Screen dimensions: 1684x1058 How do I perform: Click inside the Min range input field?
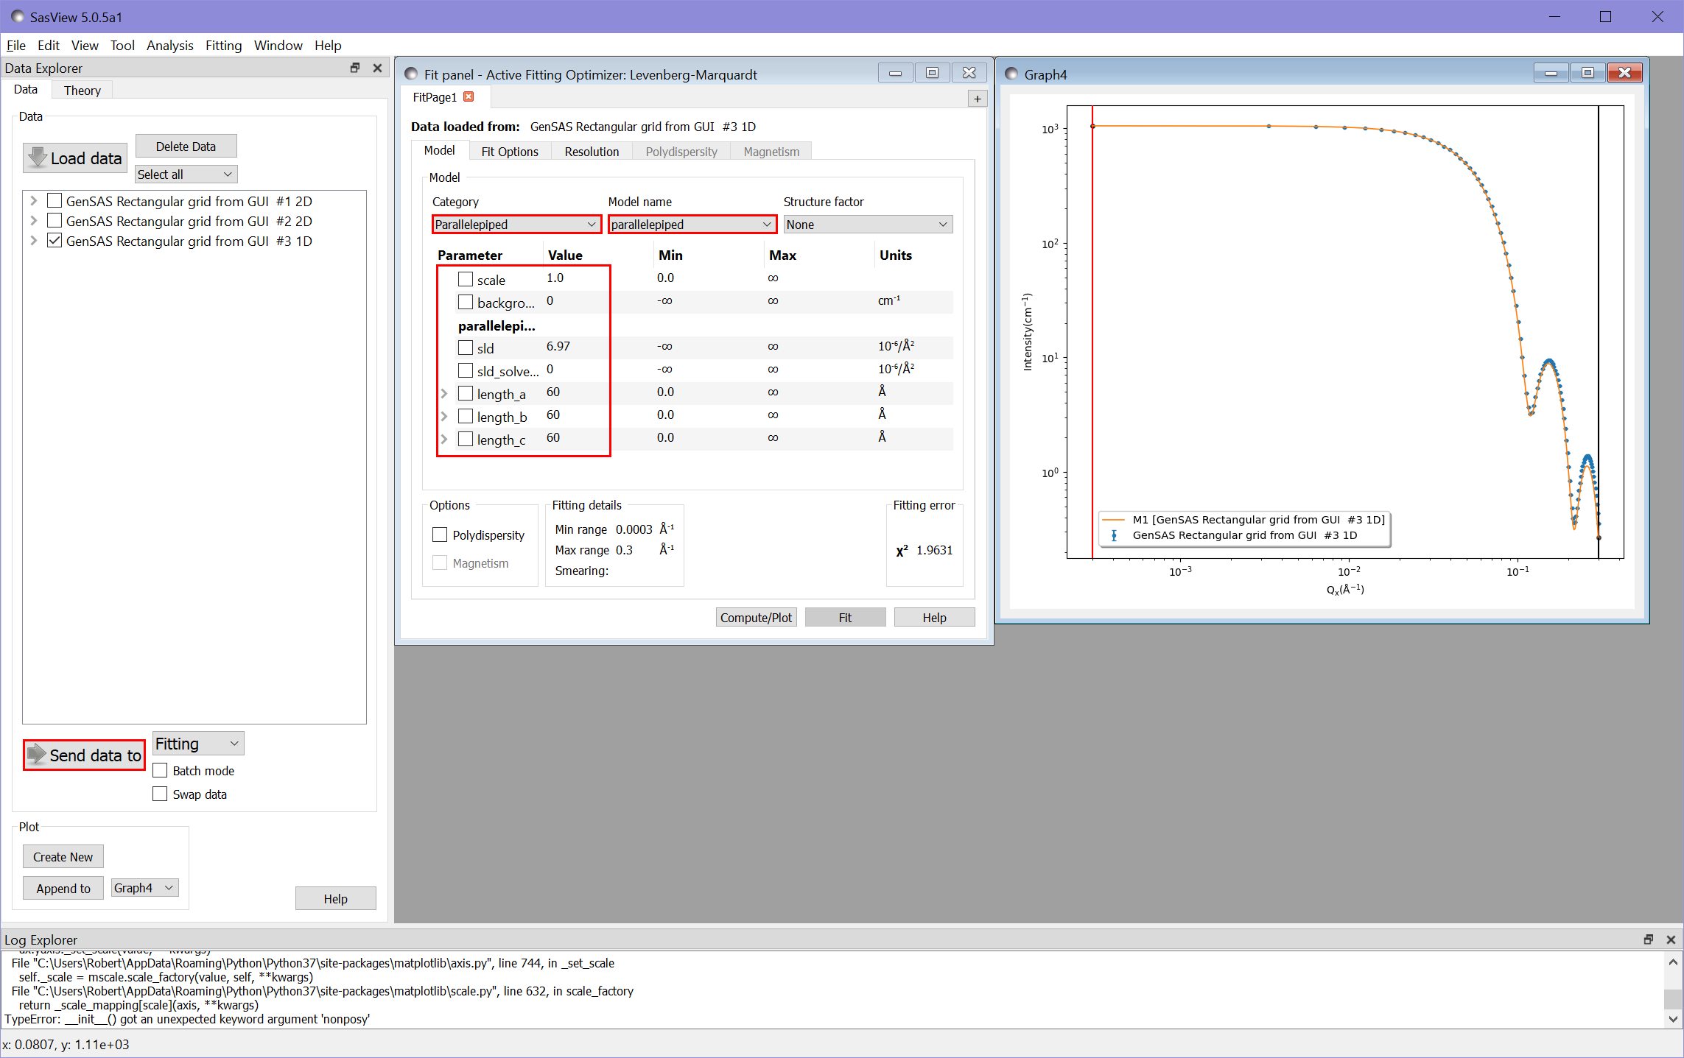tap(634, 529)
